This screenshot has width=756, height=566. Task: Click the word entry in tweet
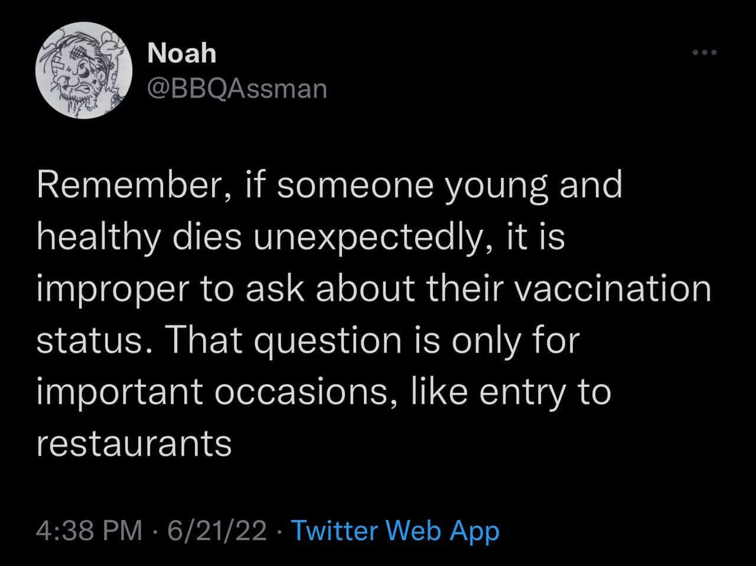click(x=520, y=392)
